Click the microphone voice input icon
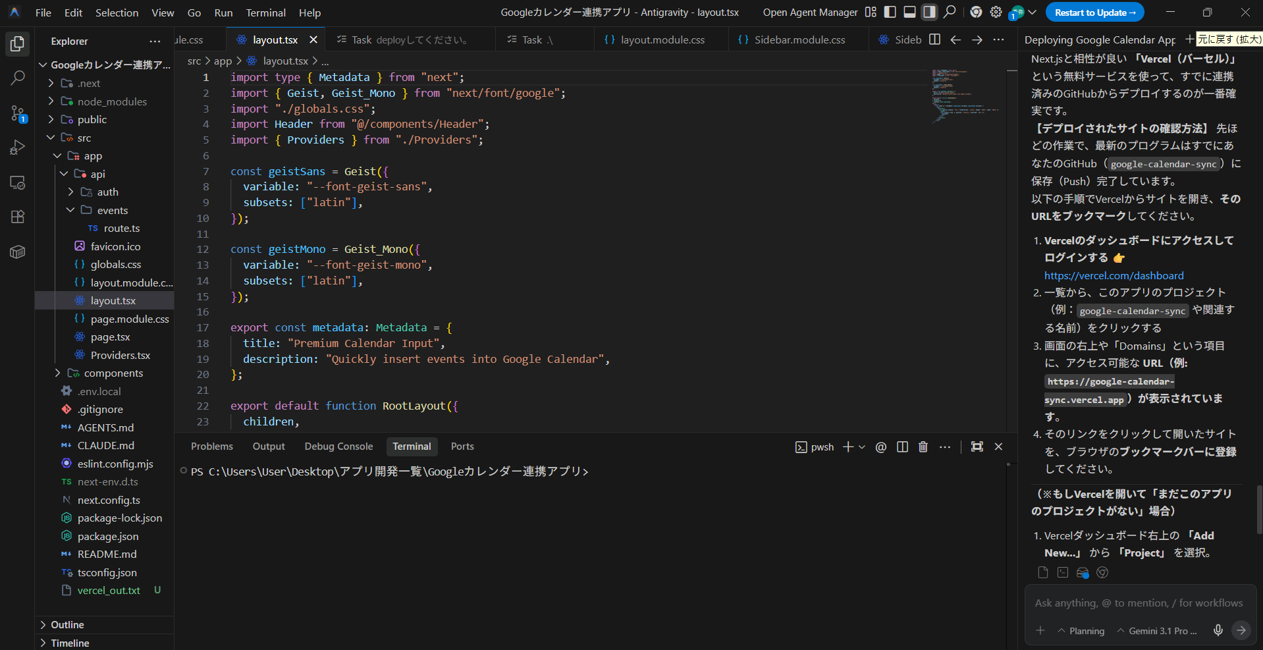Screen dimensions: 1263x650 [x=1218, y=630]
